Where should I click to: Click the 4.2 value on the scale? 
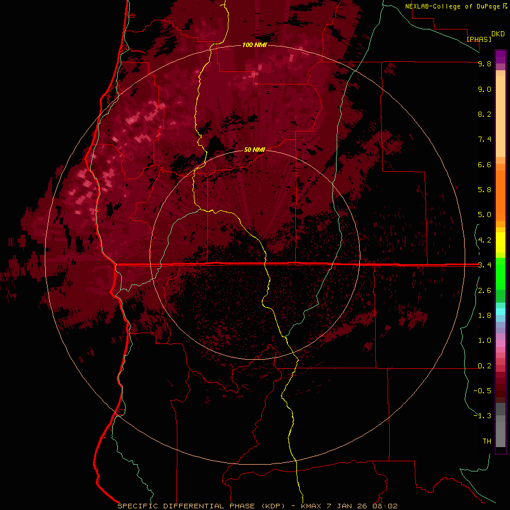click(484, 240)
